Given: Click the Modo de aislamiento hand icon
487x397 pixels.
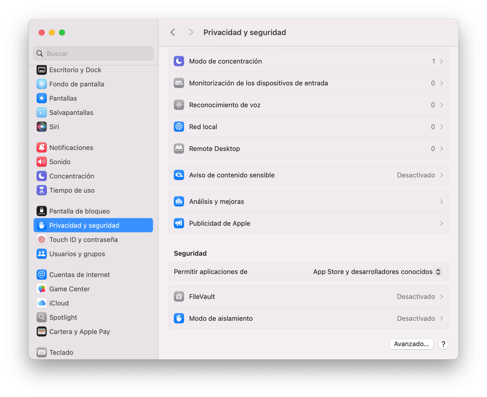Looking at the screenshot, I should point(179,318).
